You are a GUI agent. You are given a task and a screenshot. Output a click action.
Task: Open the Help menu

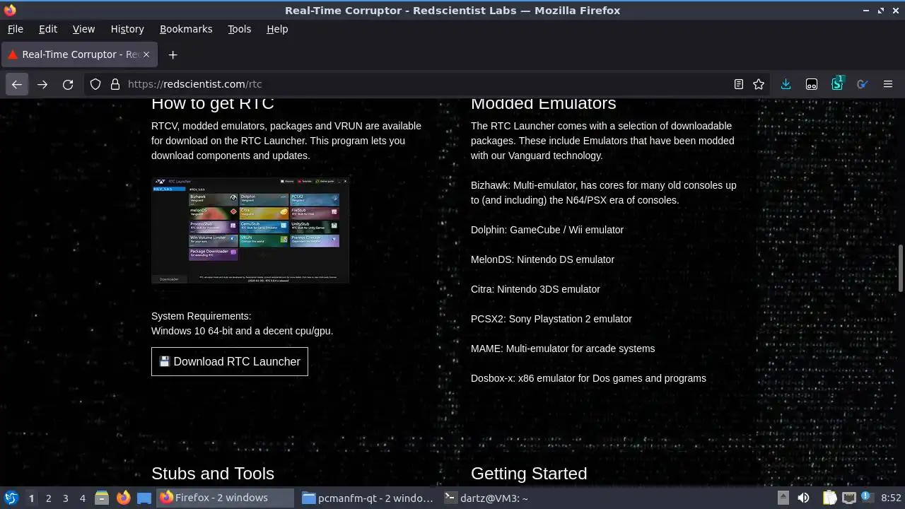click(x=277, y=29)
